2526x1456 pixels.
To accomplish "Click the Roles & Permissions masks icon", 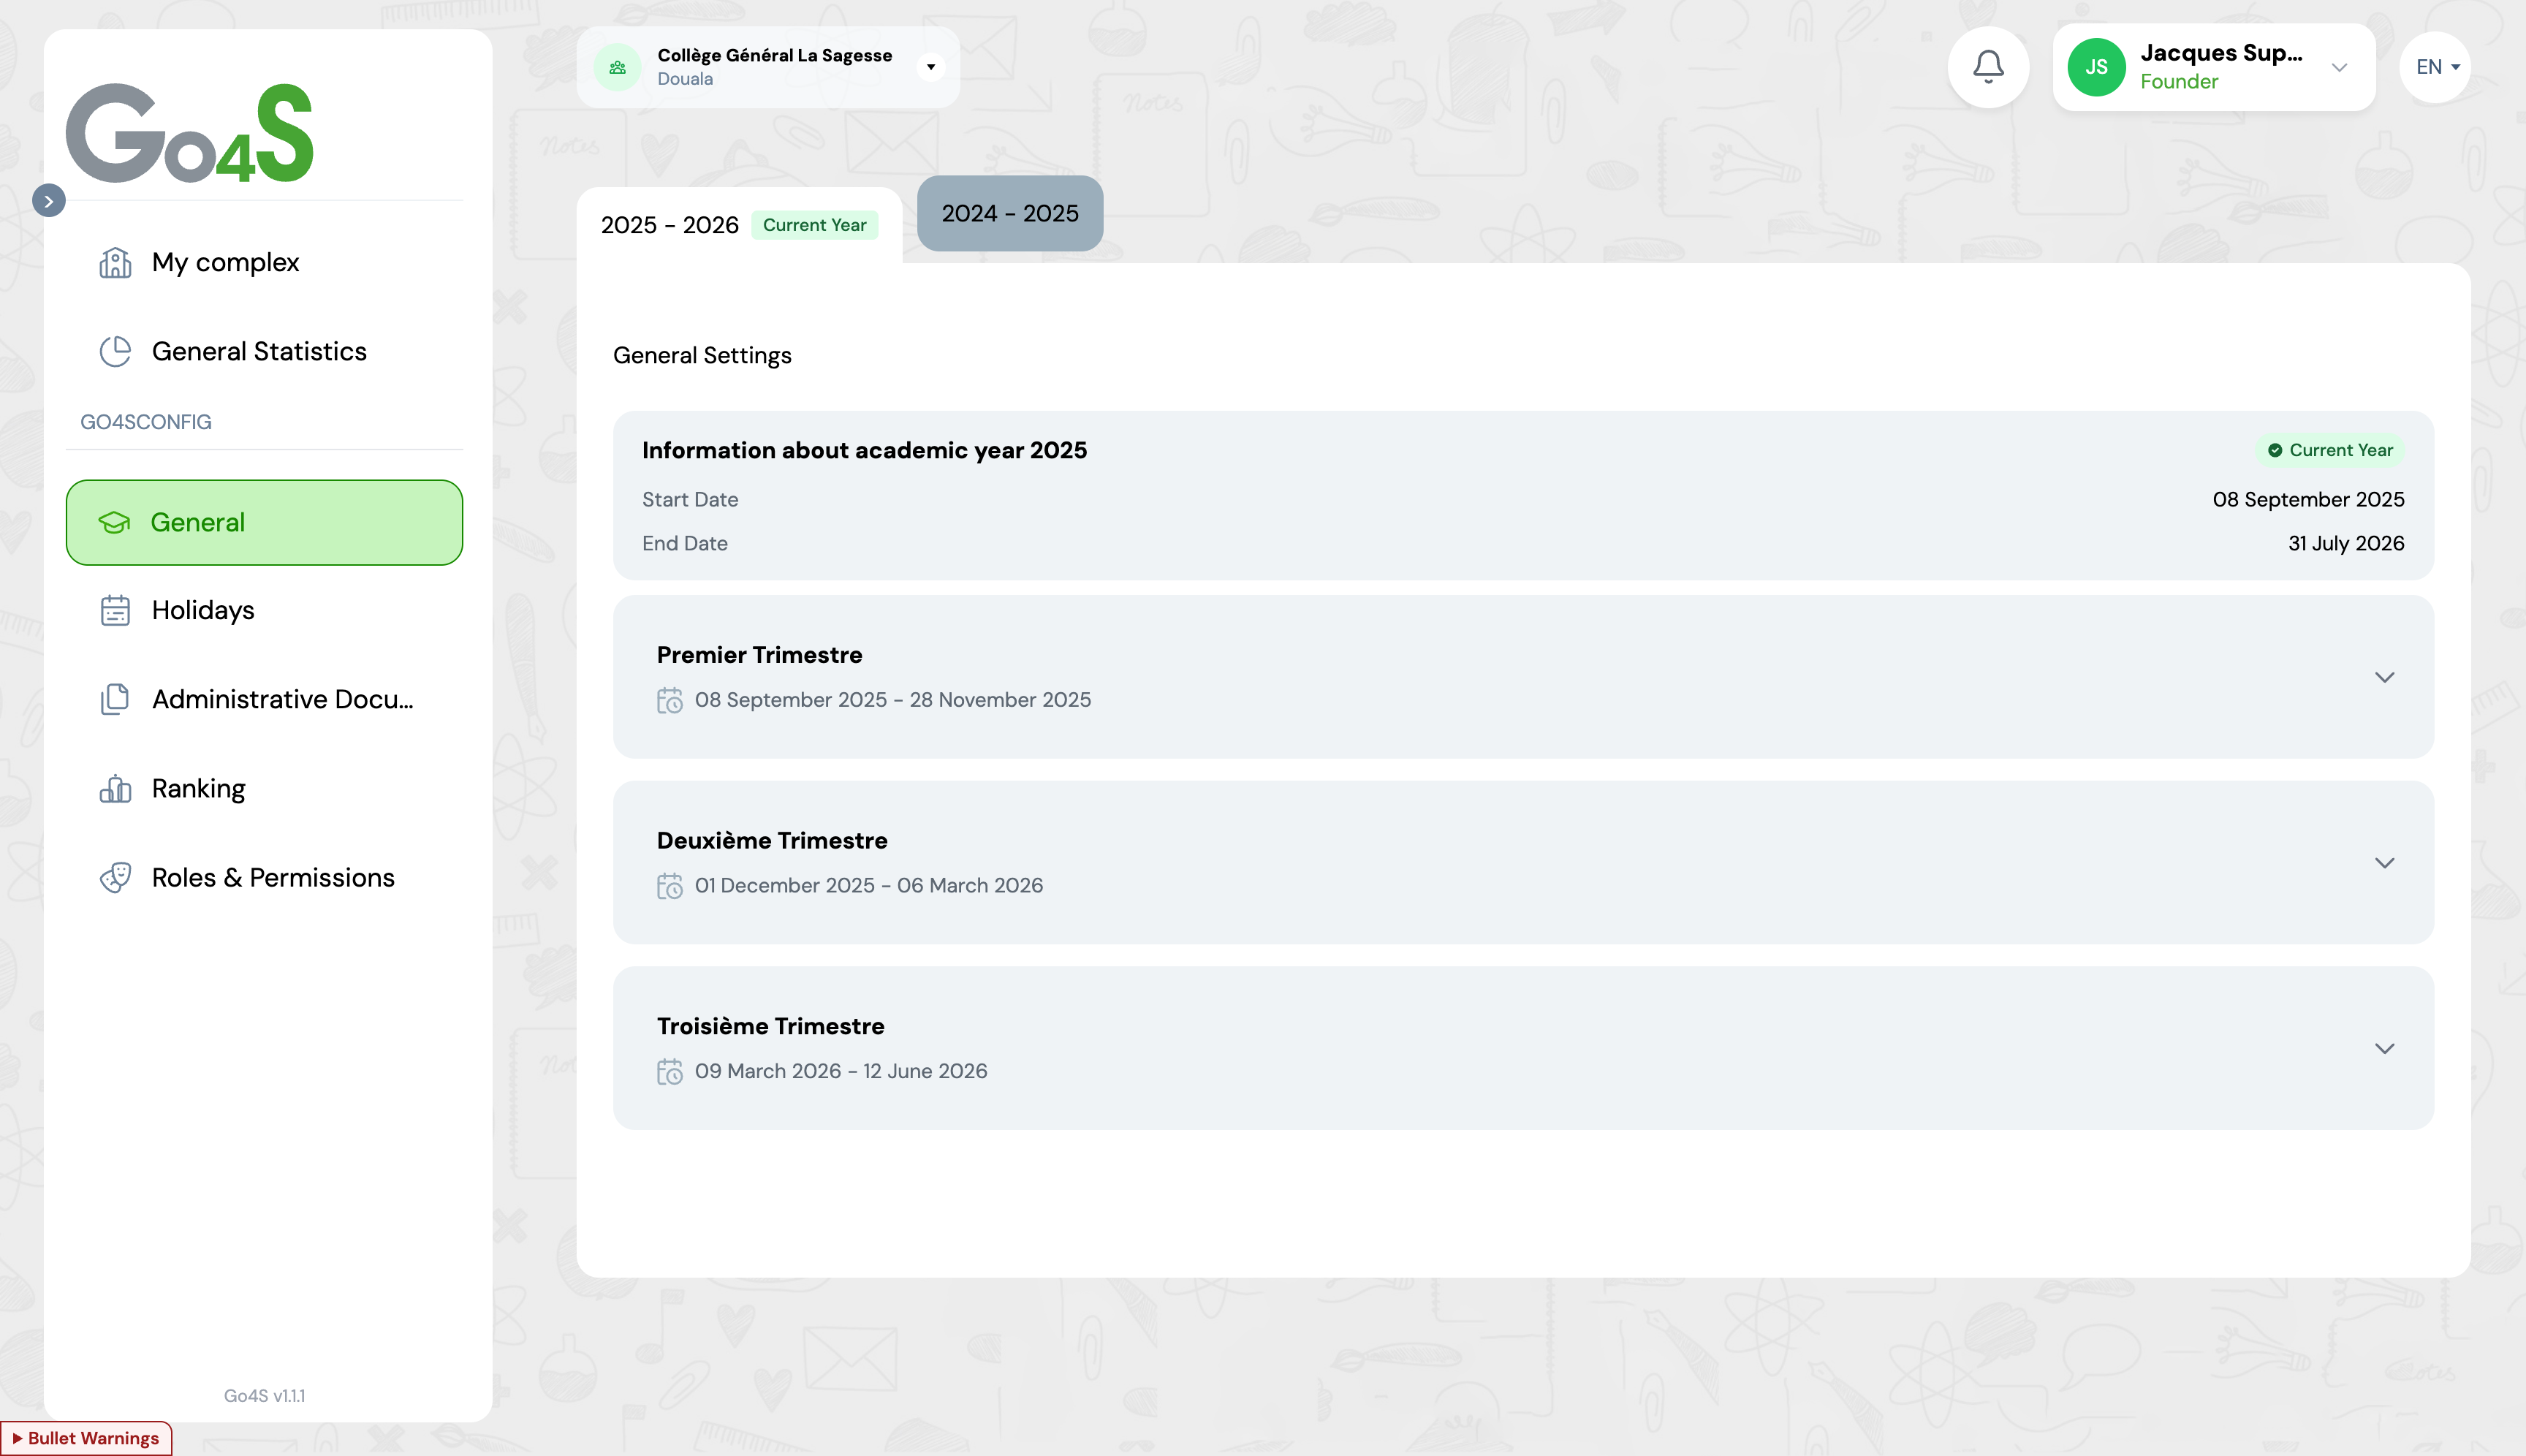I will tap(115, 878).
